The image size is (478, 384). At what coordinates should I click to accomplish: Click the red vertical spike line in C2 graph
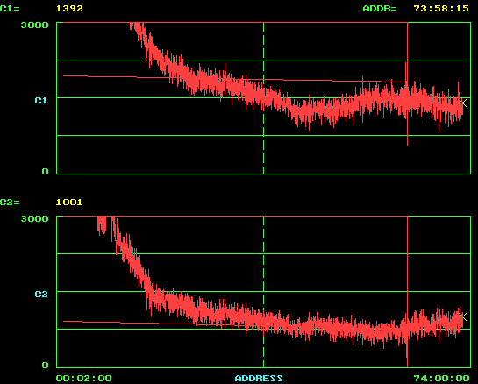click(407, 292)
